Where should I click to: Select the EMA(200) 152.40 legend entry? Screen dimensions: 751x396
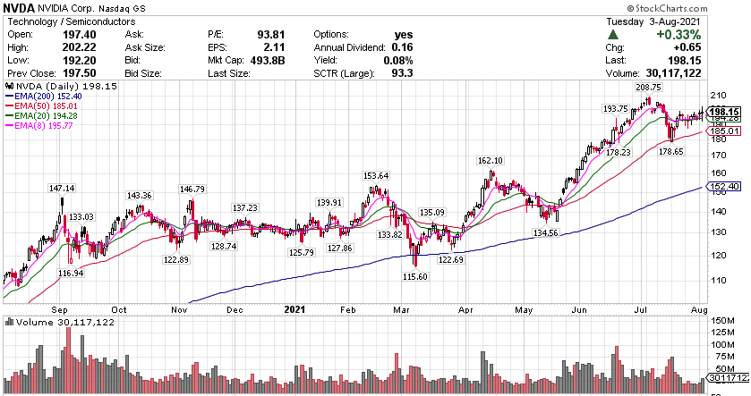42,97
